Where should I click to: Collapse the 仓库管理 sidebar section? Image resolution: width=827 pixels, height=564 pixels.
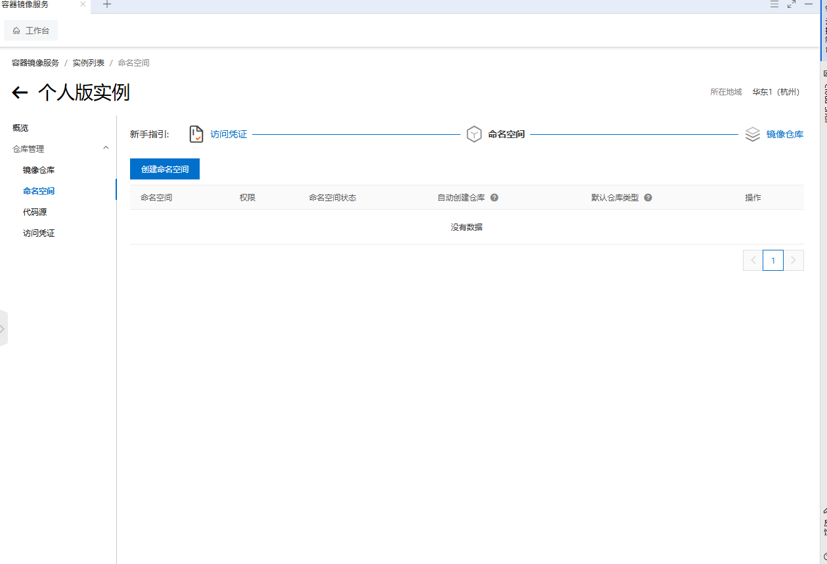(106, 149)
